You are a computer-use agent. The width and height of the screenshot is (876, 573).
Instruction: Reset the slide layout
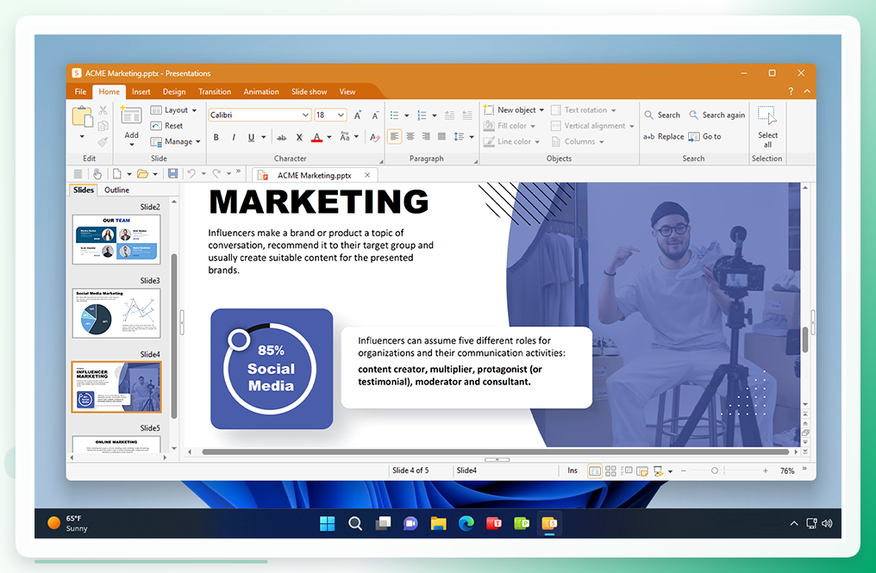[166, 126]
